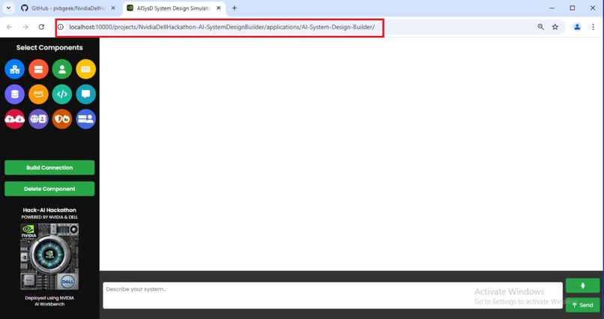Click the Describe your system text box

pos(333,296)
